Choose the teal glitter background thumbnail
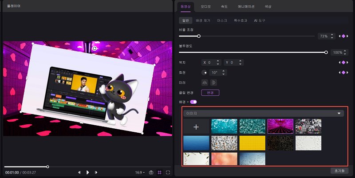The height and width of the screenshot is (178, 355). click(x=224, y=127)
